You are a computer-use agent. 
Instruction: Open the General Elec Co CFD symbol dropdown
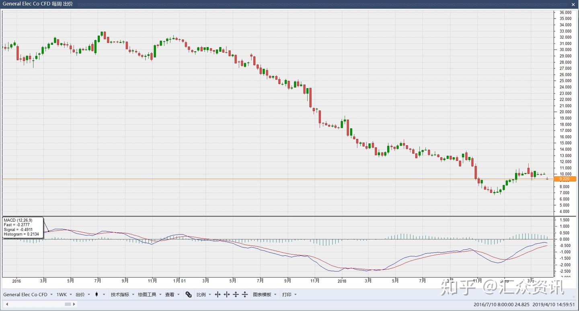click(x=28, y=295)
